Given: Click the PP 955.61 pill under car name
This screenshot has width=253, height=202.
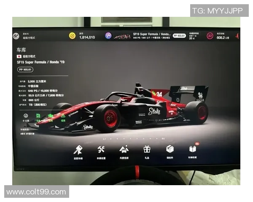Looking at the screenshot, I should [25, 69].
